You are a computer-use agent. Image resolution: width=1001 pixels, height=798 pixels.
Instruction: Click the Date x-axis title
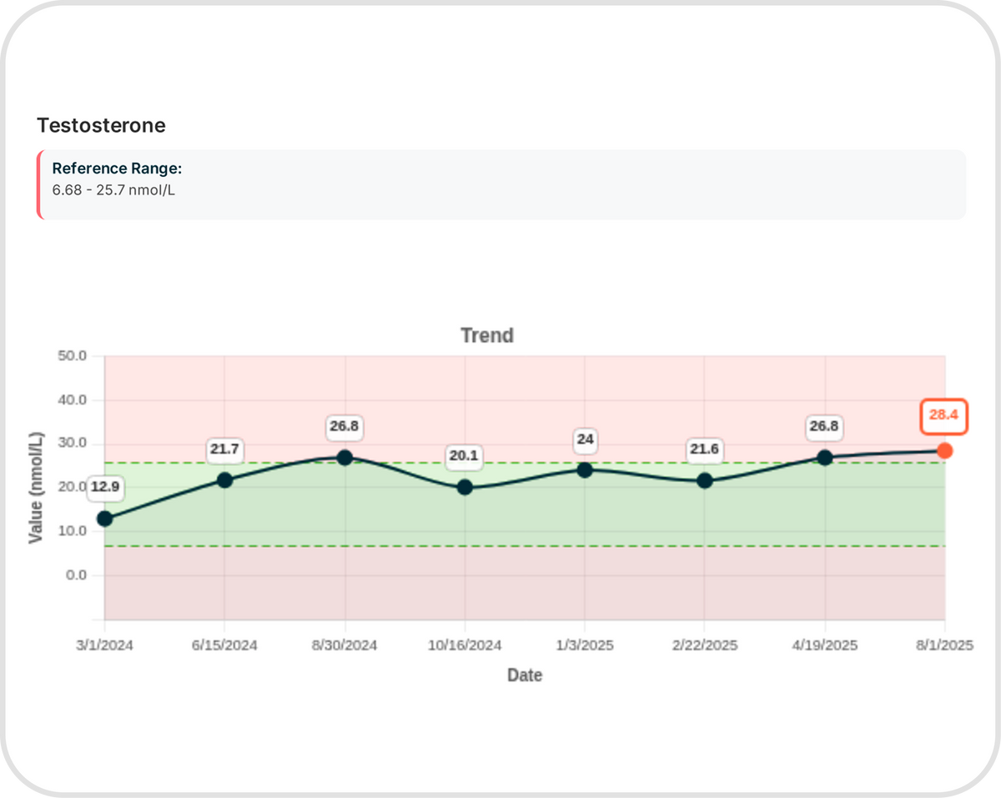click(x=525, y=675)
